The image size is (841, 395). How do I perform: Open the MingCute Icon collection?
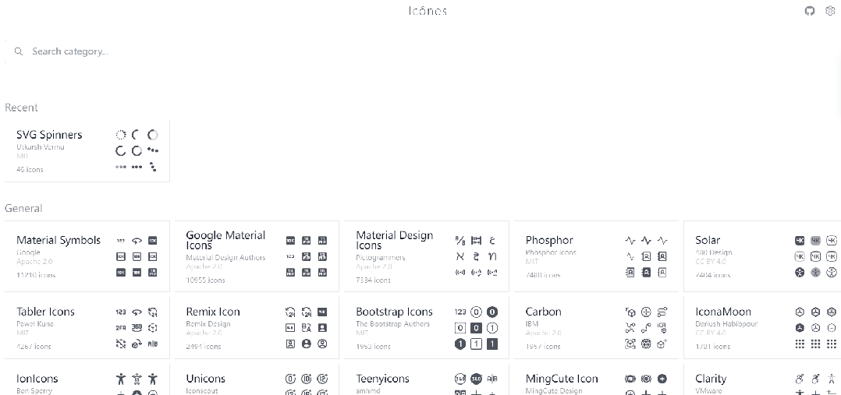(596, 379)
